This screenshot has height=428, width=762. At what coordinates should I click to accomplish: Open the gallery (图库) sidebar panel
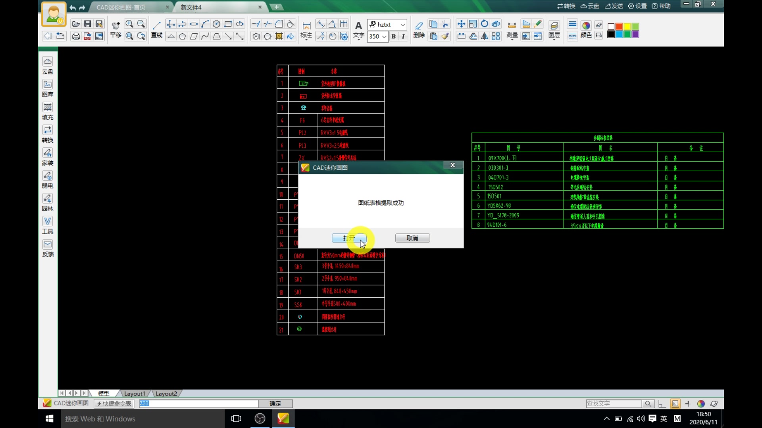pos(48,89)
